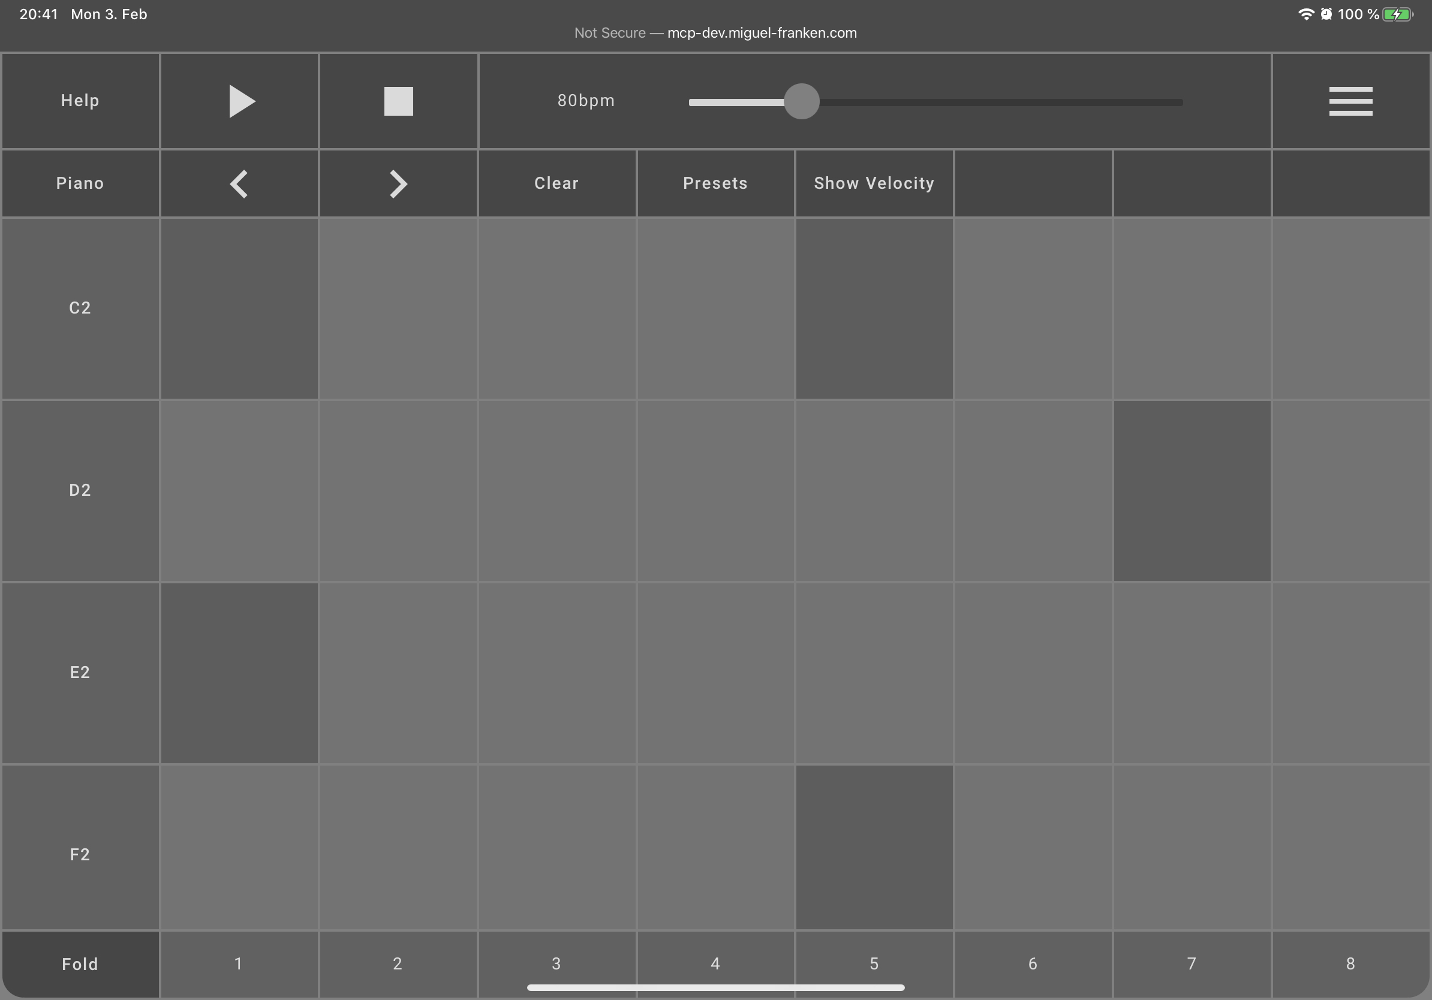Open the hamburger menu

coord(1350,101)
